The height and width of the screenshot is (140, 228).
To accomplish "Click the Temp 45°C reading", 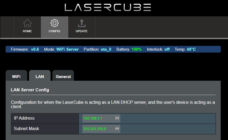I will (x=191, y=49).
